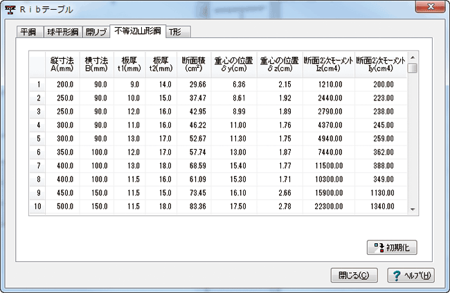Screen dimensions: 450x293
Task: Click the Rib table window icon
Action: [x=10, y=10]
